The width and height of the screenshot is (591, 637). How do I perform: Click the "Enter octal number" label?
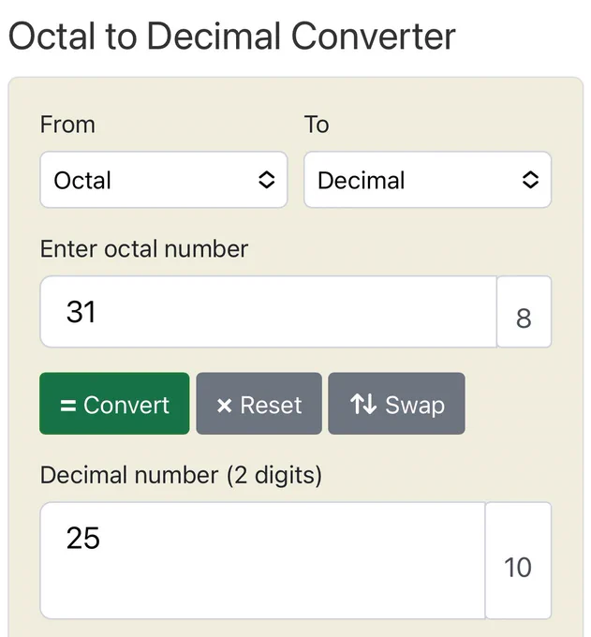pos(144,249)
